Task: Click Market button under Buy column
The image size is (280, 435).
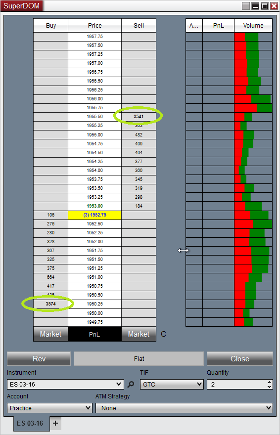Action: (50, 334)
